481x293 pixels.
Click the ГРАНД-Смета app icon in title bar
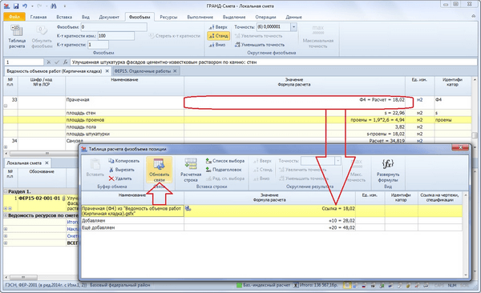(6, 6)
